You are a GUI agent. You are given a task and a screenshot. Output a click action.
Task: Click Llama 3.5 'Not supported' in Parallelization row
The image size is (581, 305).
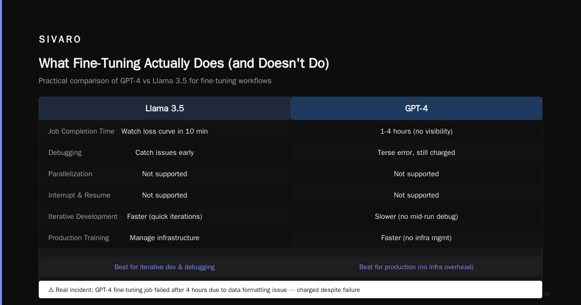(x=165, y=174)
